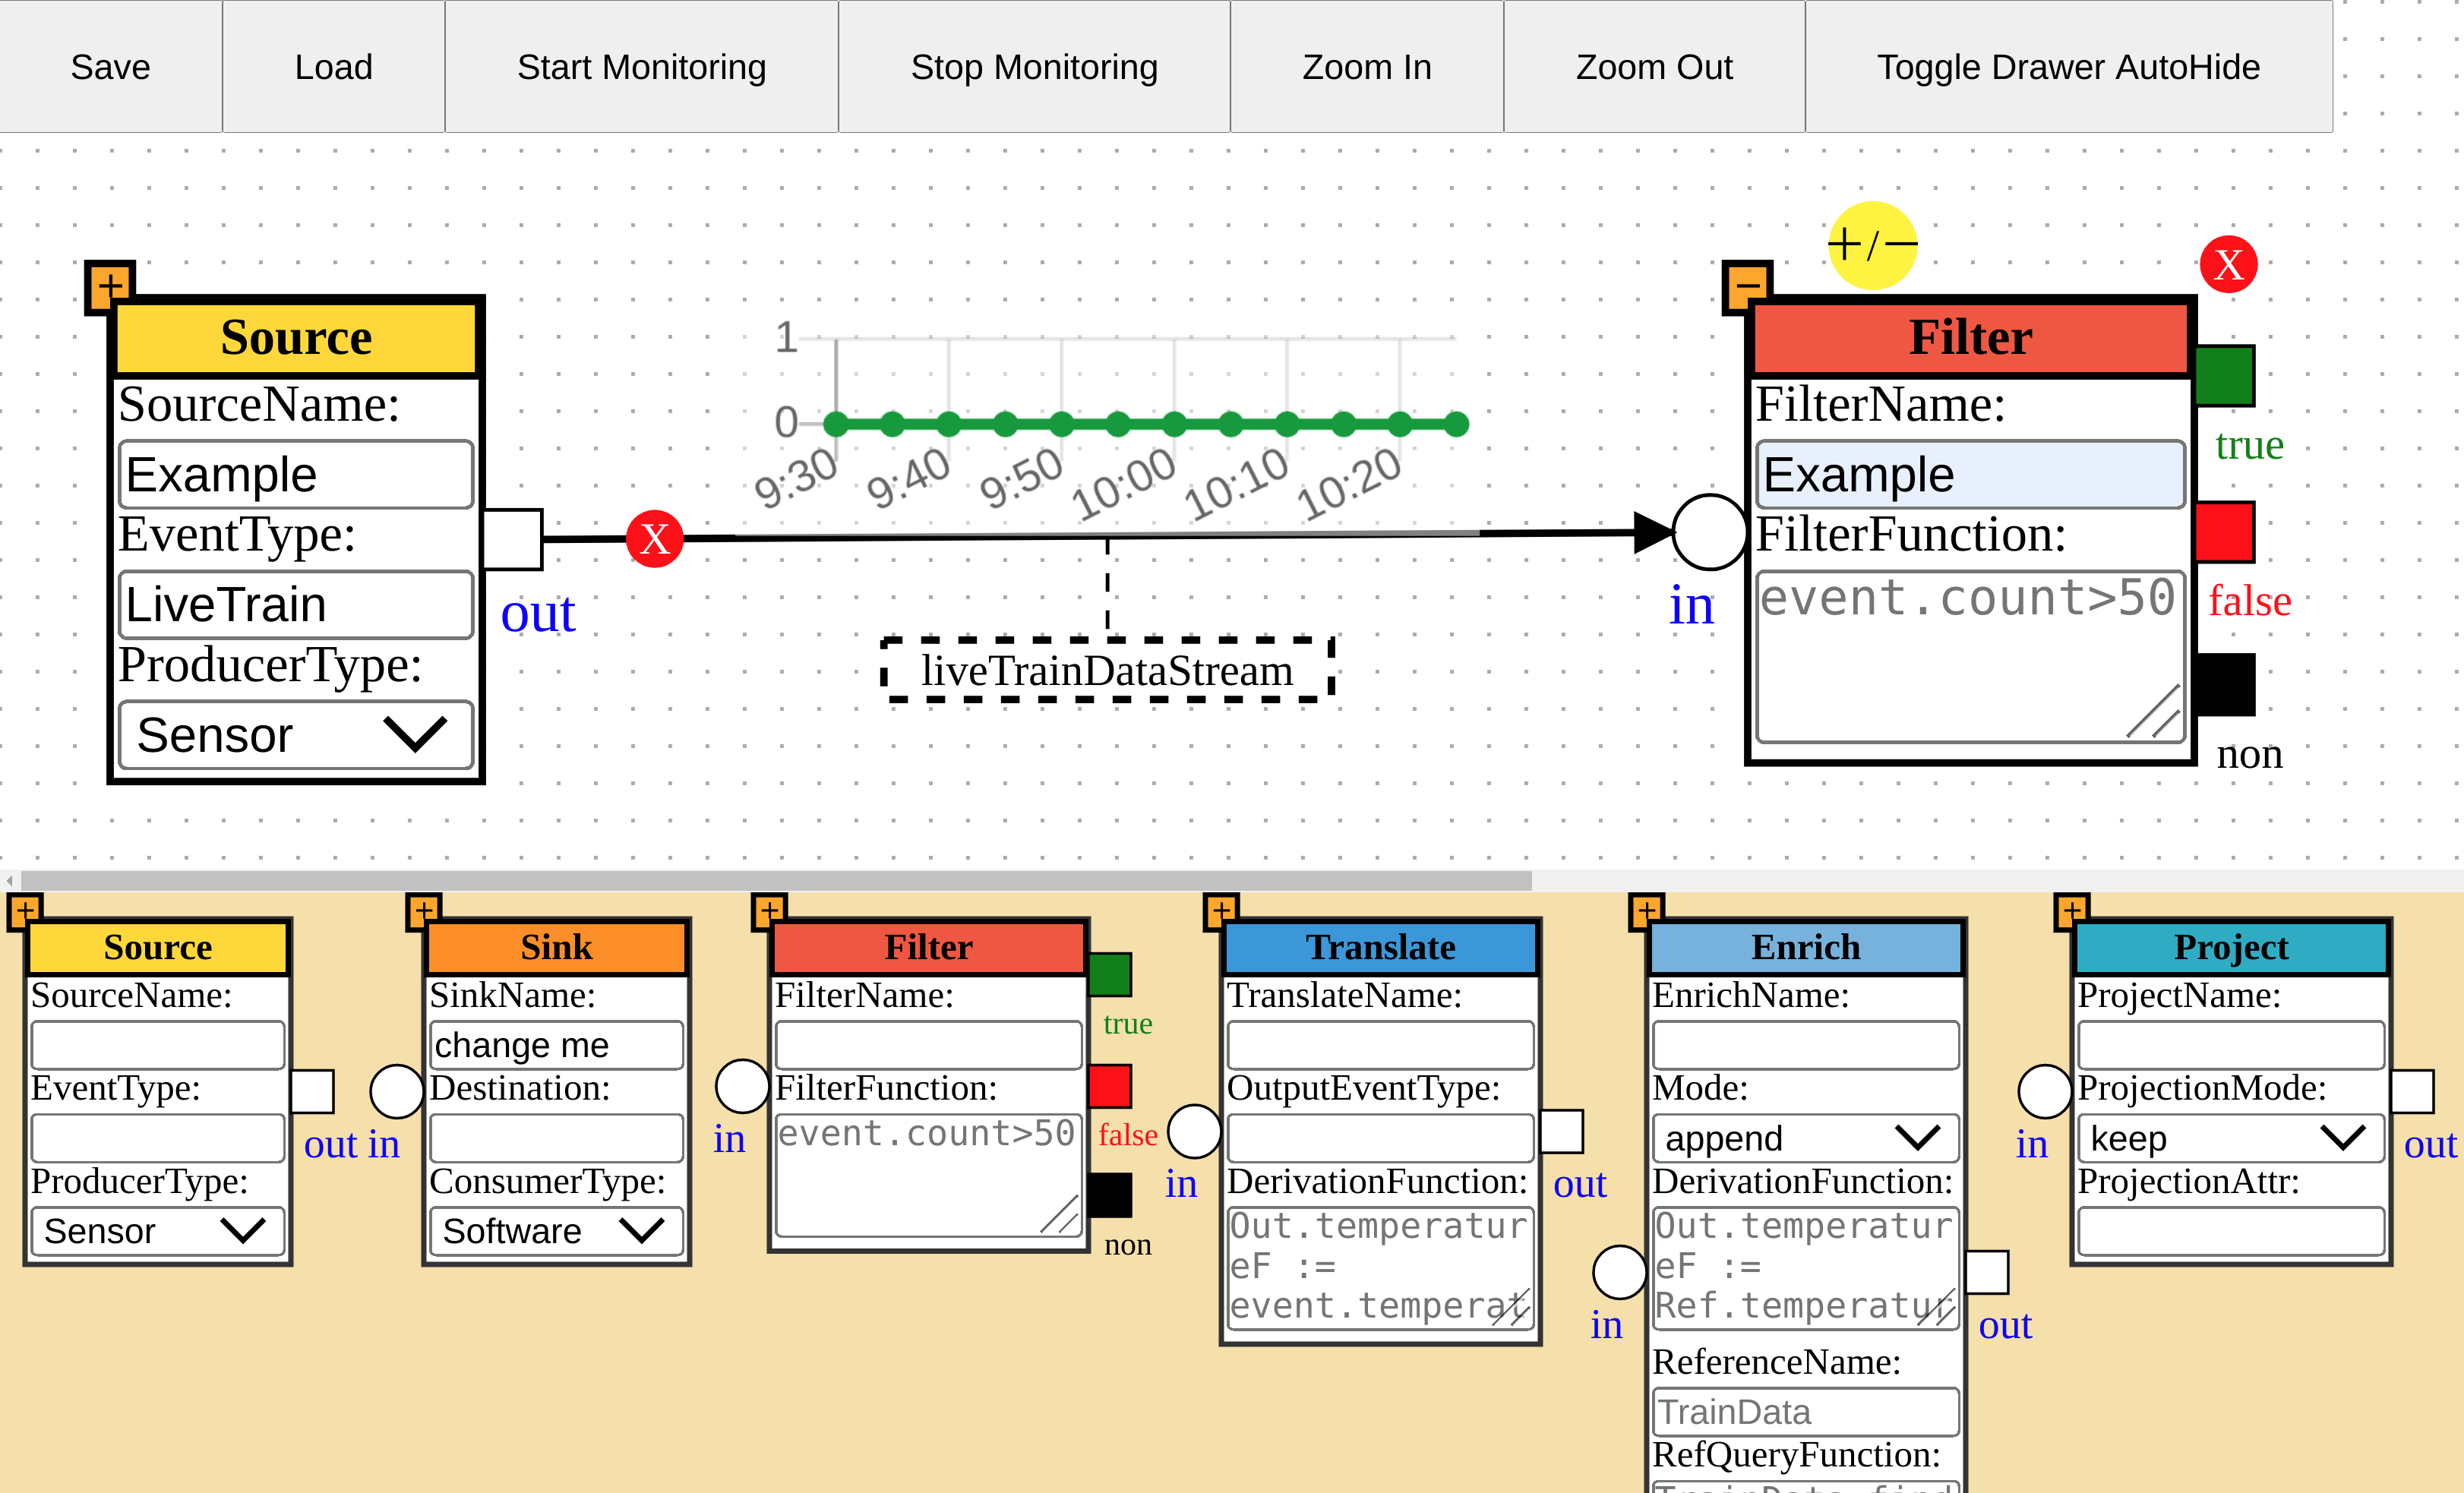Click the plus icon on drawer Sink node
The height and width of the screenshot is (1493, 2464).
(424, 911)
